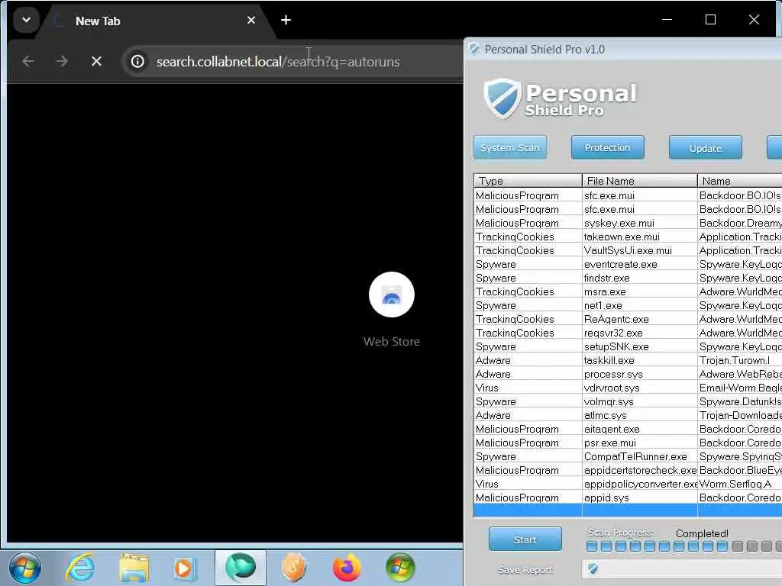The image size is (782, 586).
Task: Open Windows Explorer folder from taskbar
Action: point(134,568)
